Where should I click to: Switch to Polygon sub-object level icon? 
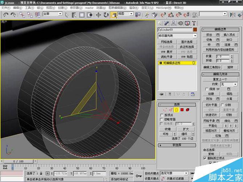tap(182, 110)
